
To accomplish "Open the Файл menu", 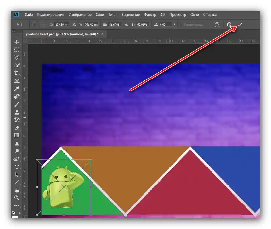I will pos(29,15).
